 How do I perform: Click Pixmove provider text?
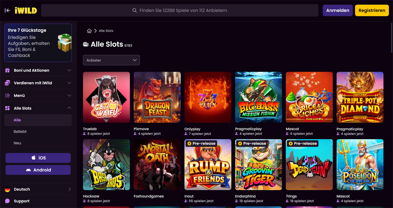pyautogui.click(x=141, y=129)
